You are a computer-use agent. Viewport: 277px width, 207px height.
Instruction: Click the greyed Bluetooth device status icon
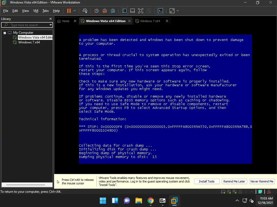point(246,192)
